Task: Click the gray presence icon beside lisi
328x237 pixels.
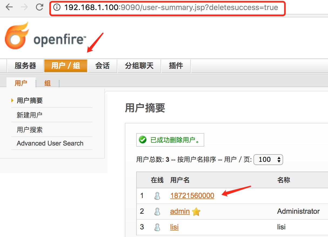Action: tap(158, 227)
